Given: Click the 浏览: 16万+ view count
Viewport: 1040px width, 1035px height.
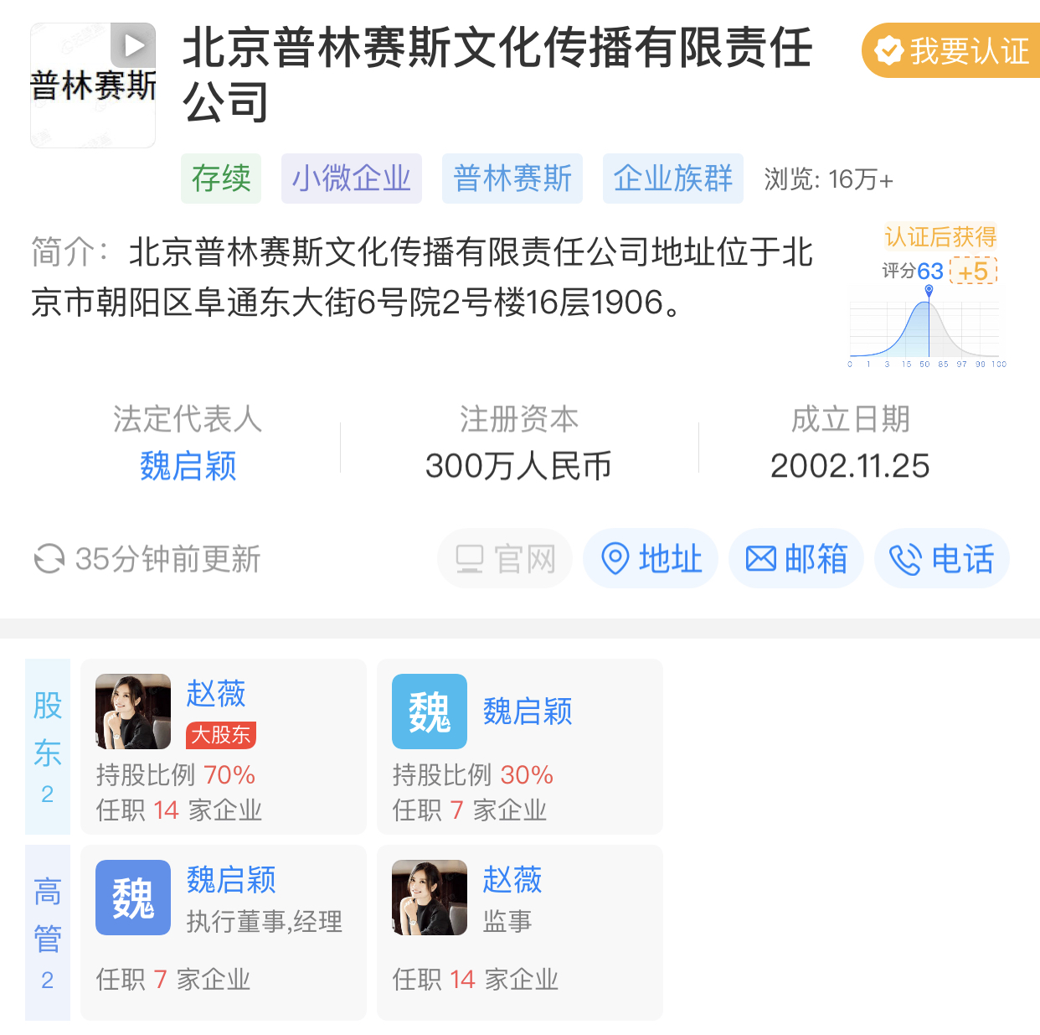Looking at the screenshot, I should [x=829, y=179].
